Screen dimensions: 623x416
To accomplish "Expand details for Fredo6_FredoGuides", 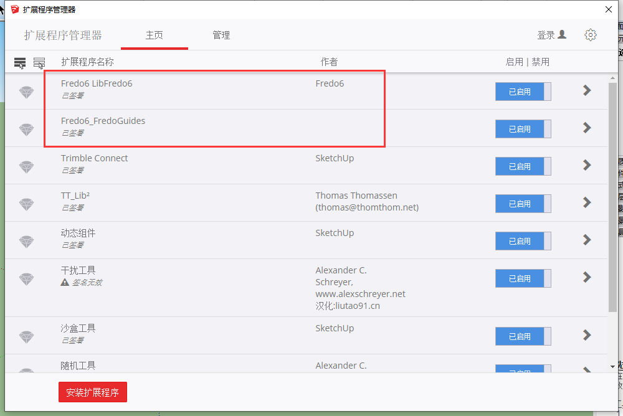I will coord(587,128).
